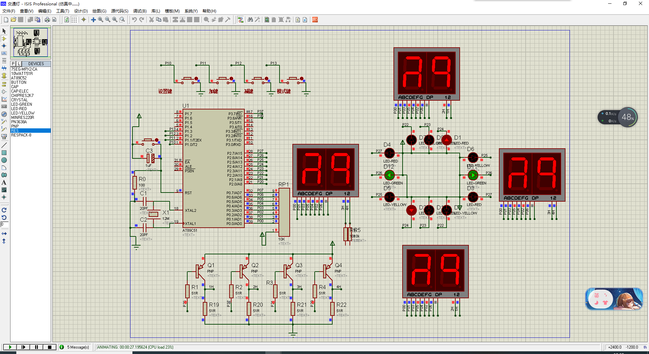The image size is (649, 354).
Task: Zoom to a selected area
Action: click(122, 20)
